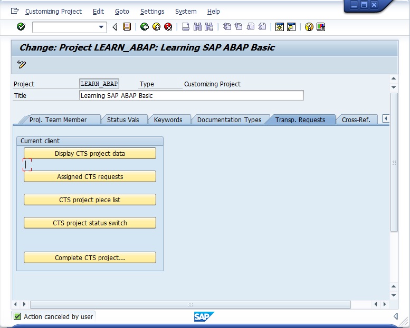Open the command field dropdown arrow
The image size is (410, 328).
(101, 27)
